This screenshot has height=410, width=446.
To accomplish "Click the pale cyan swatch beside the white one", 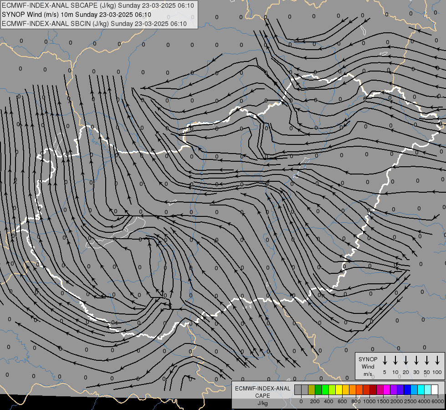I will click(427, 389).
